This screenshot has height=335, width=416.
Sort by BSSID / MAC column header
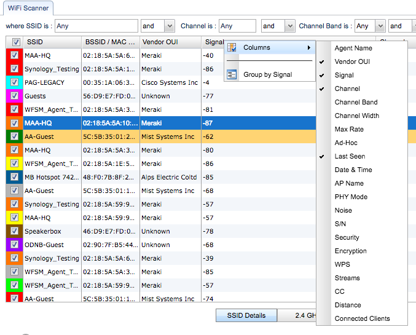pyautogui.click(x=111, y=42)
